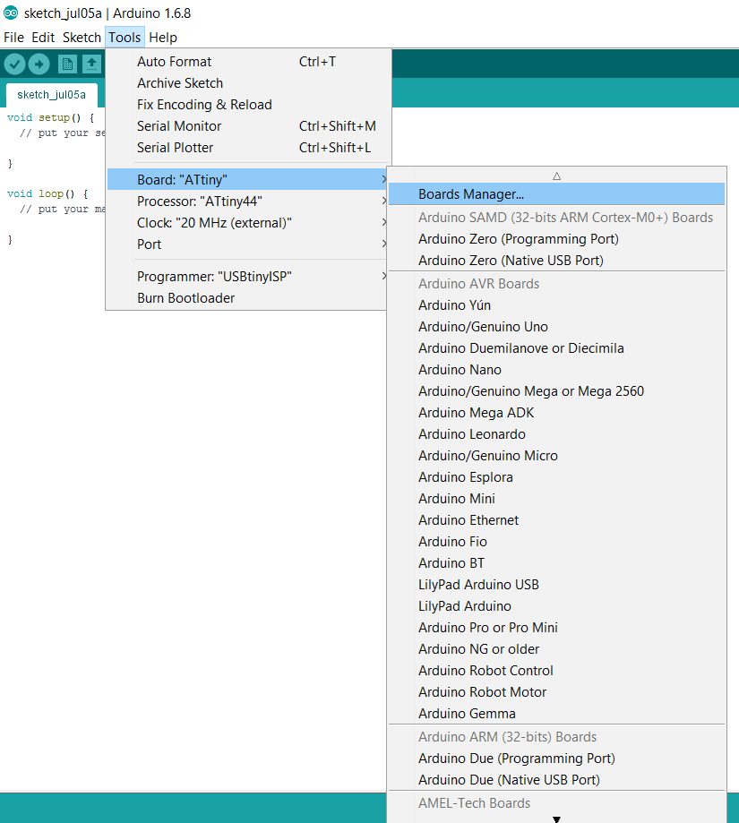Screen dimensions: 739x823
Task: Select Arduino Esplora board
Action: (557, 477)
